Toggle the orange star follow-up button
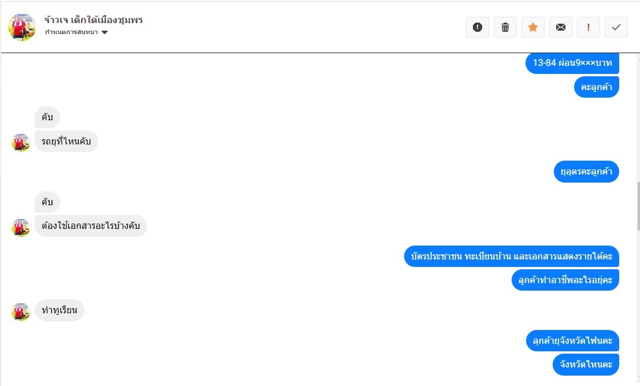This screenshot has height=386, width=640. click(533, 27)
